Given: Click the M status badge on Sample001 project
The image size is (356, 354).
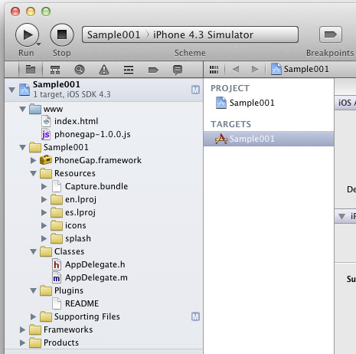Looking at the screenshot, I should tap(195, 90).
